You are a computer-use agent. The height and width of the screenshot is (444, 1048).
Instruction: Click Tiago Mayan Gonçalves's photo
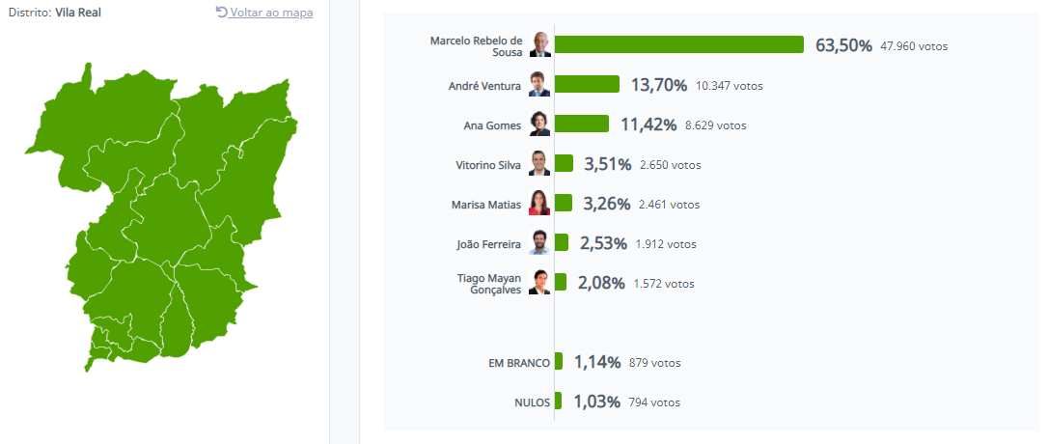(x=539, y=283)
